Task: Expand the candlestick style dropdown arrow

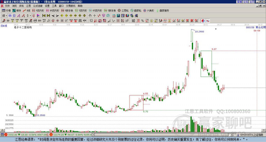Action: click(30, 16)
